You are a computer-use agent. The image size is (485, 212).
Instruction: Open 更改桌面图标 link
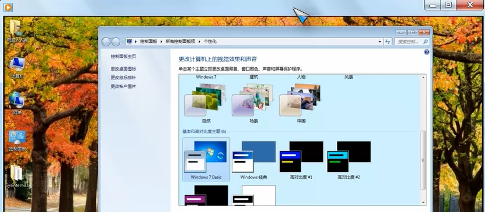tap(123, 69)
